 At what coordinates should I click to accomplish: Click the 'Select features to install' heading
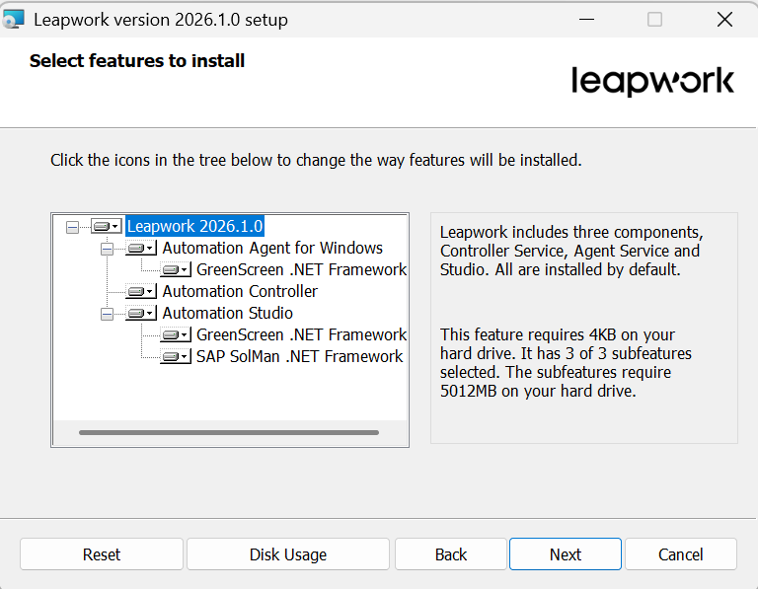pos(137,61)
